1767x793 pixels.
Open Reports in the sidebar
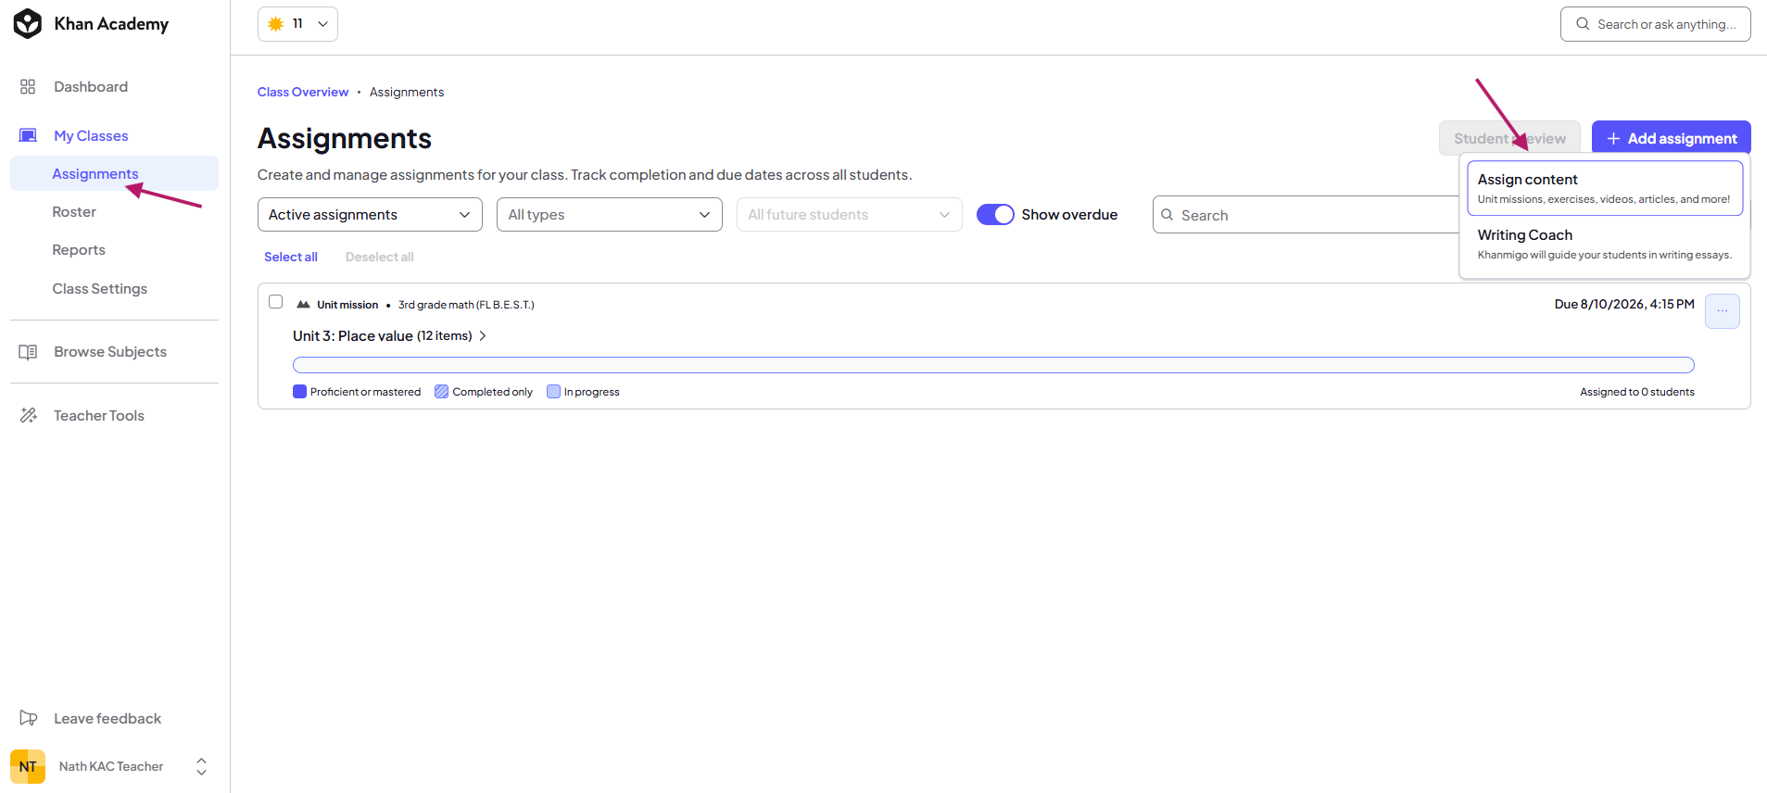(x=79, y=249)
